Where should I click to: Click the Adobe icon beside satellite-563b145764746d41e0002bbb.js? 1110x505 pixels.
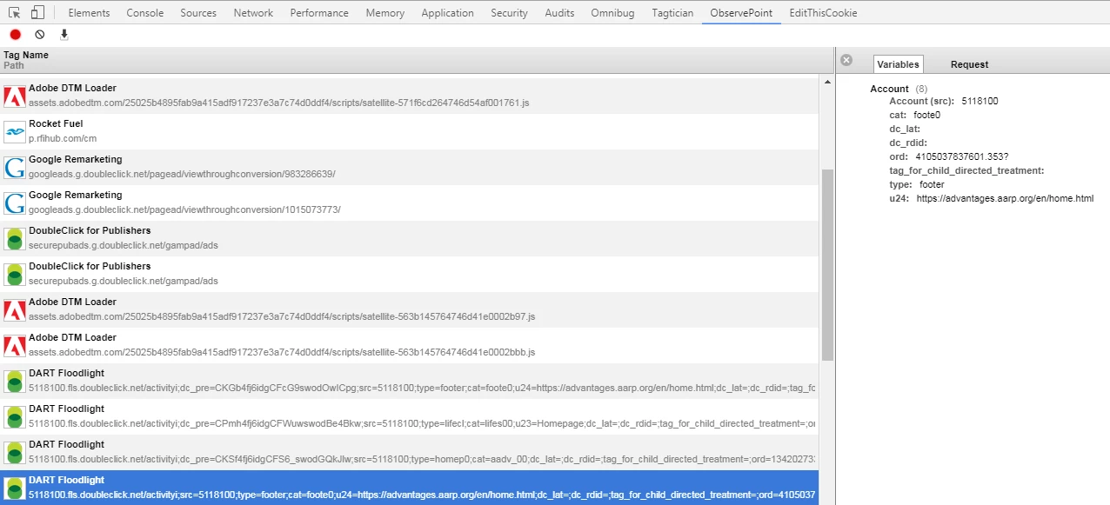point(14,345)
